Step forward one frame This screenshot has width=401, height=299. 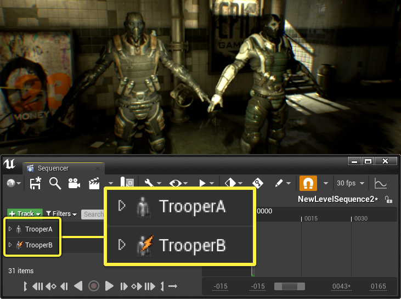pyautogui.click(x=124, y=286)
